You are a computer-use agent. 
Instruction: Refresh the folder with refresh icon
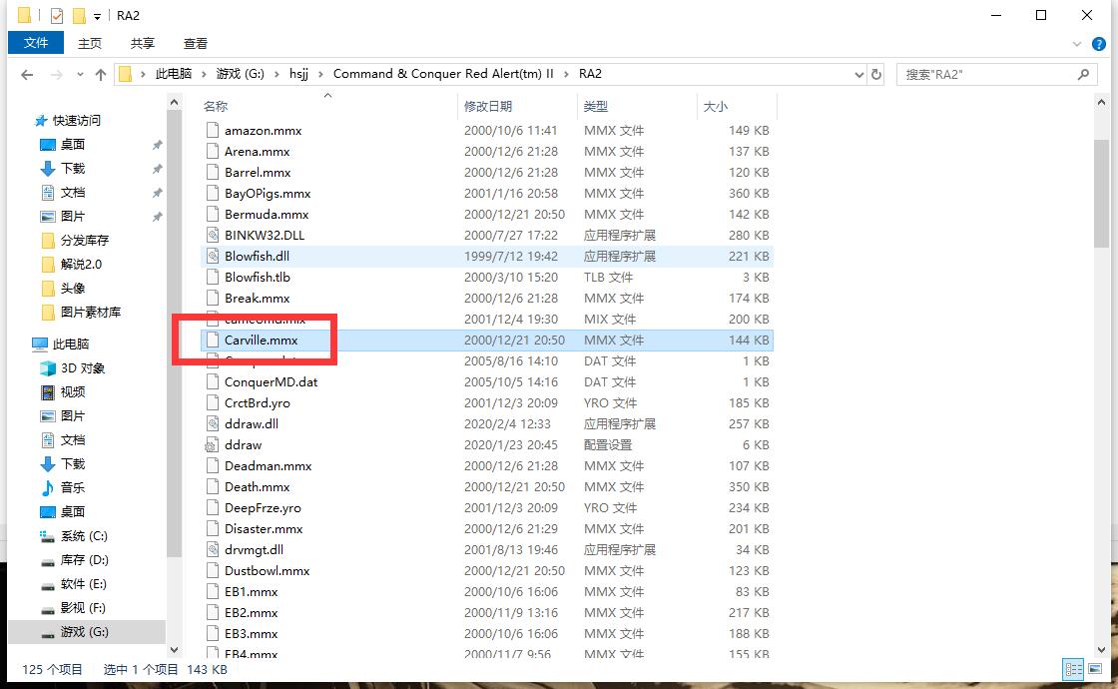point(876,73)
